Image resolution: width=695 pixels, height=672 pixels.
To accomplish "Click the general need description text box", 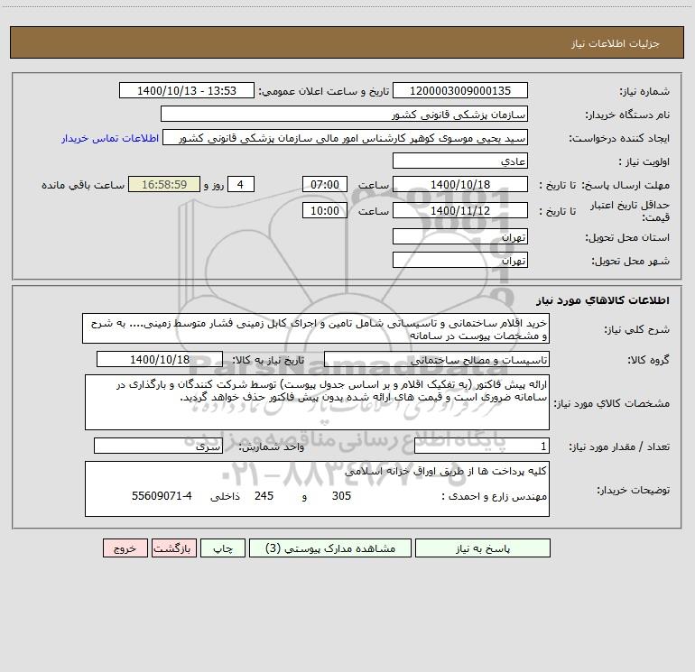I will 316,328.
